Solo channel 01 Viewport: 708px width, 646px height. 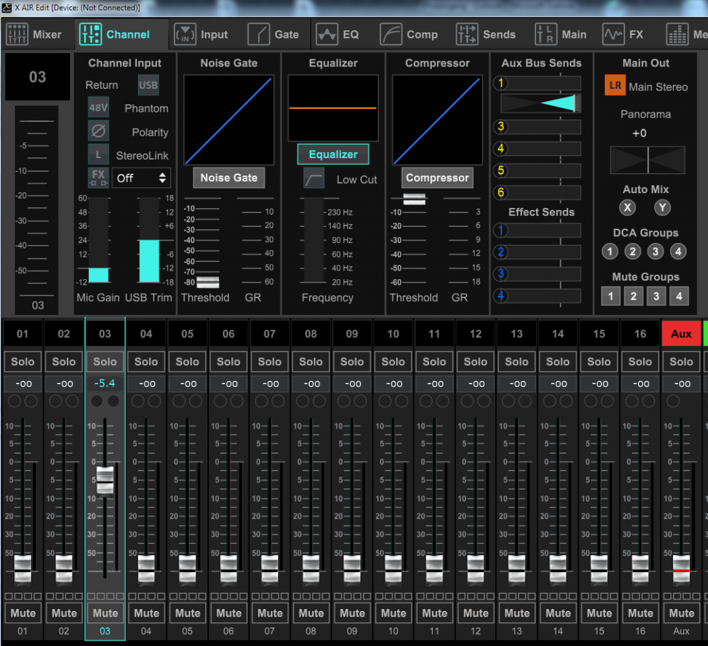point(23,362)
